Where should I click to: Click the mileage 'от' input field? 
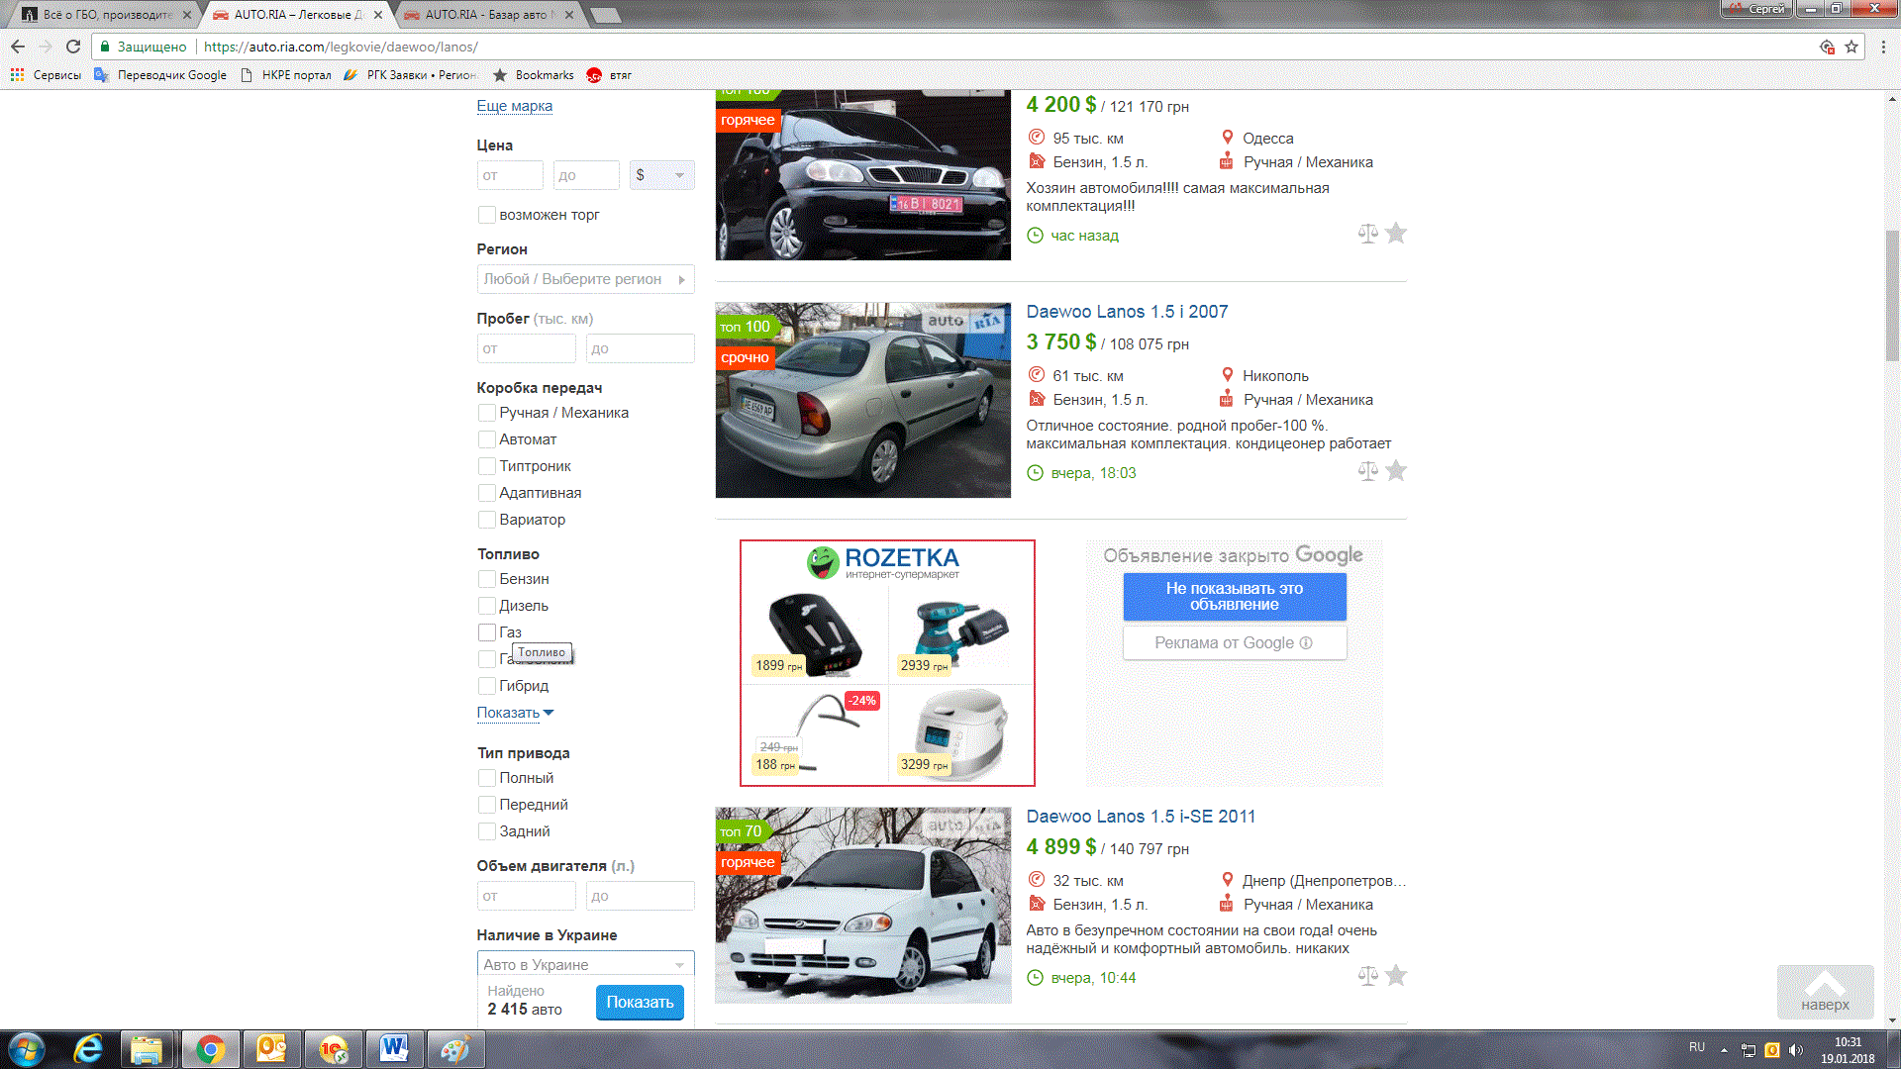point(526,348)
